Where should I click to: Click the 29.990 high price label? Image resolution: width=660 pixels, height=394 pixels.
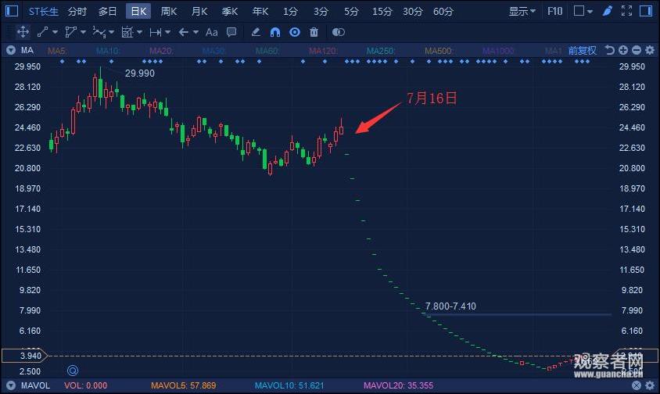140,73
